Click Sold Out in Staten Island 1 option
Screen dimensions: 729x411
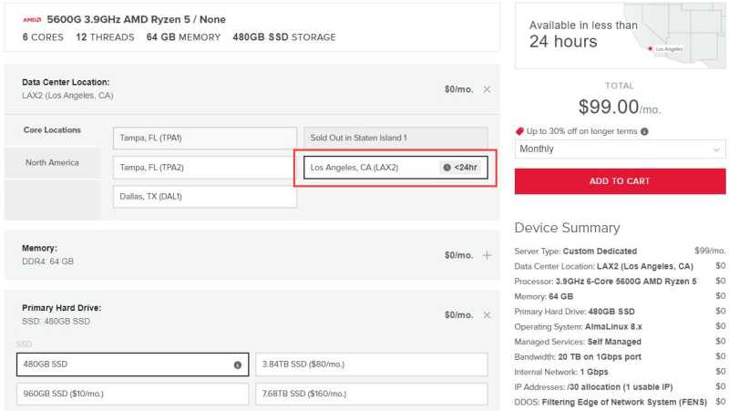[395, 139]
